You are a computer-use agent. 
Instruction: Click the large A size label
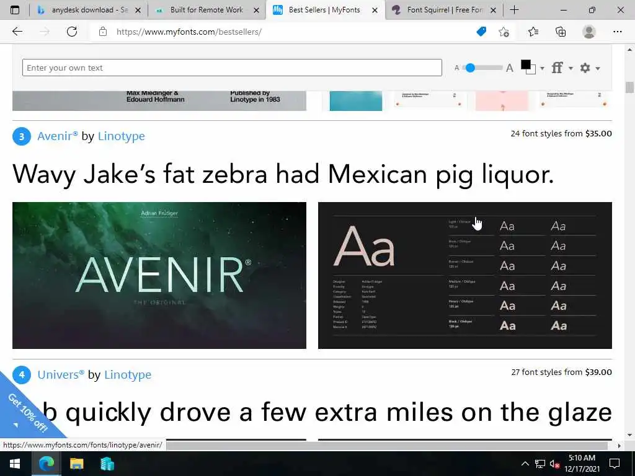coord(510,68)
